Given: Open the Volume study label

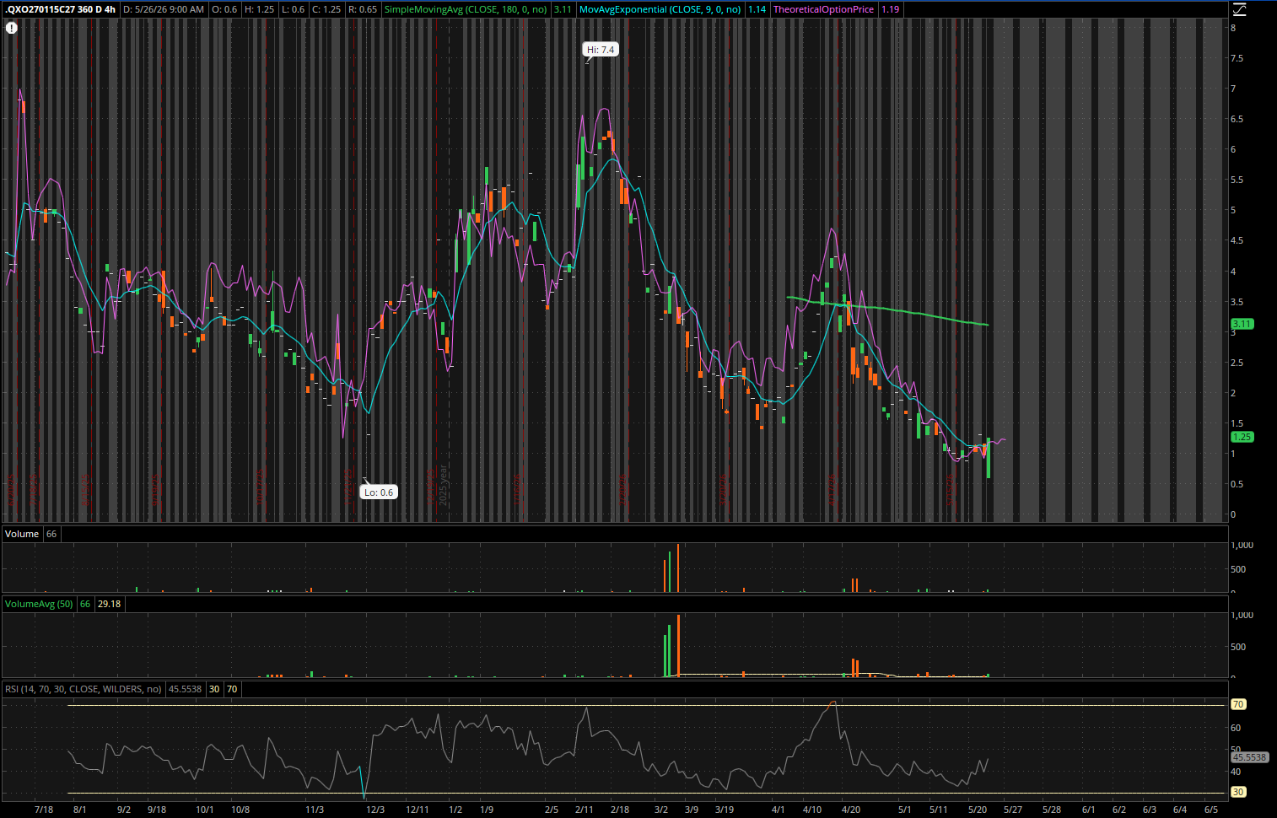Looking at the screenshot, I should pos(22,534).
